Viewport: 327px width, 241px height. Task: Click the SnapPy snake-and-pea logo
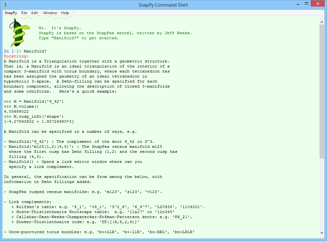(19, 33)
